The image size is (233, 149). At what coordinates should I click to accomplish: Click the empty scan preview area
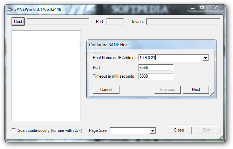pos(46,76)
